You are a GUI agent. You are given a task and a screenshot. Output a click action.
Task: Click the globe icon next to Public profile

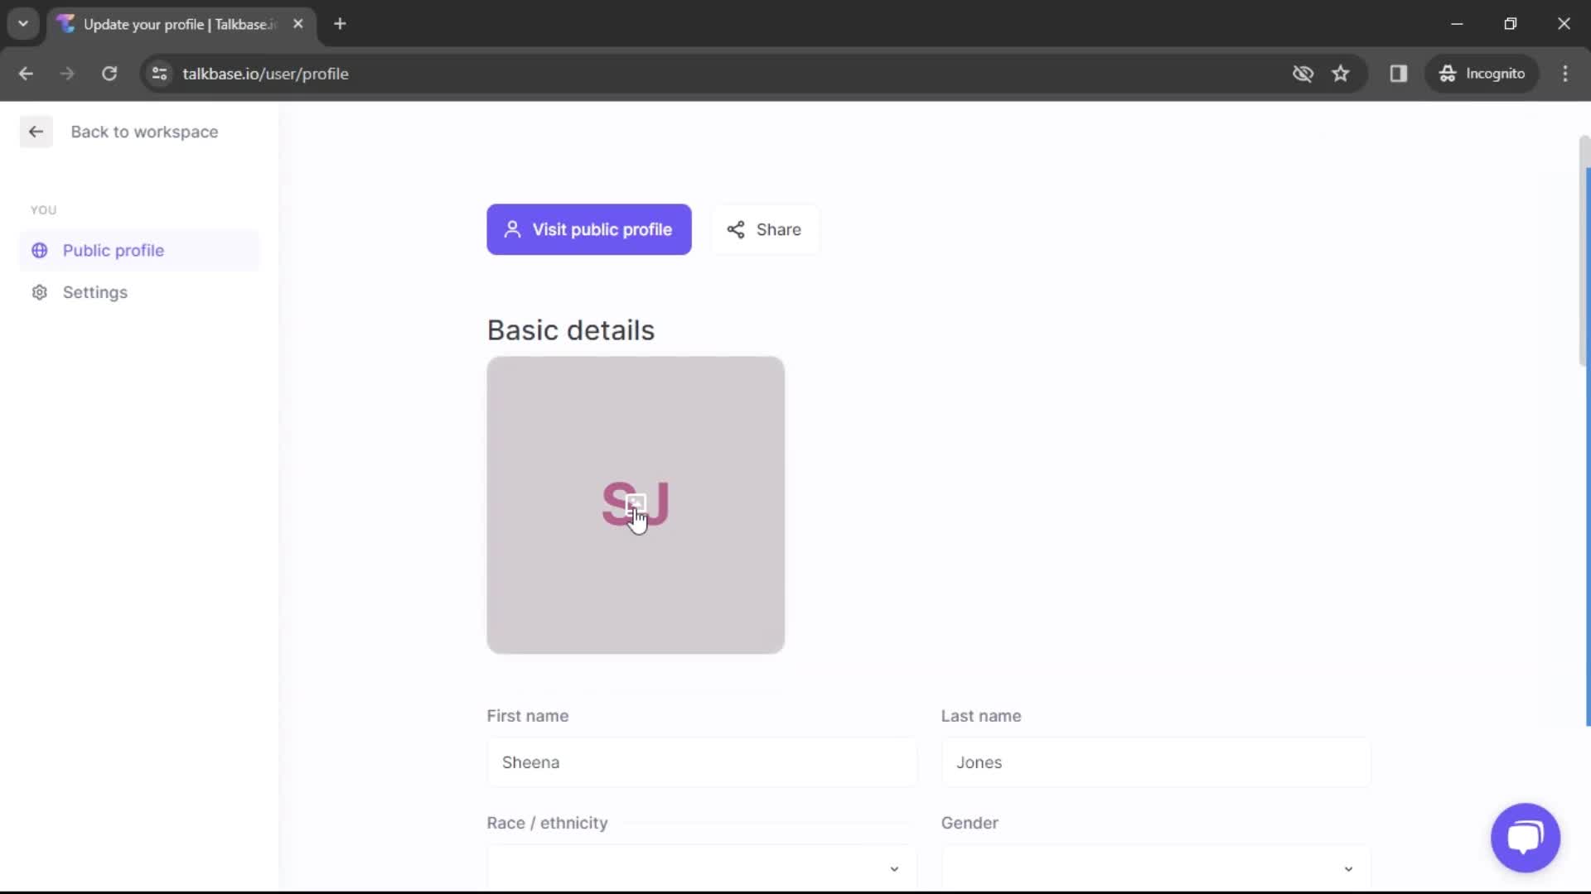[x=39, y=249]
